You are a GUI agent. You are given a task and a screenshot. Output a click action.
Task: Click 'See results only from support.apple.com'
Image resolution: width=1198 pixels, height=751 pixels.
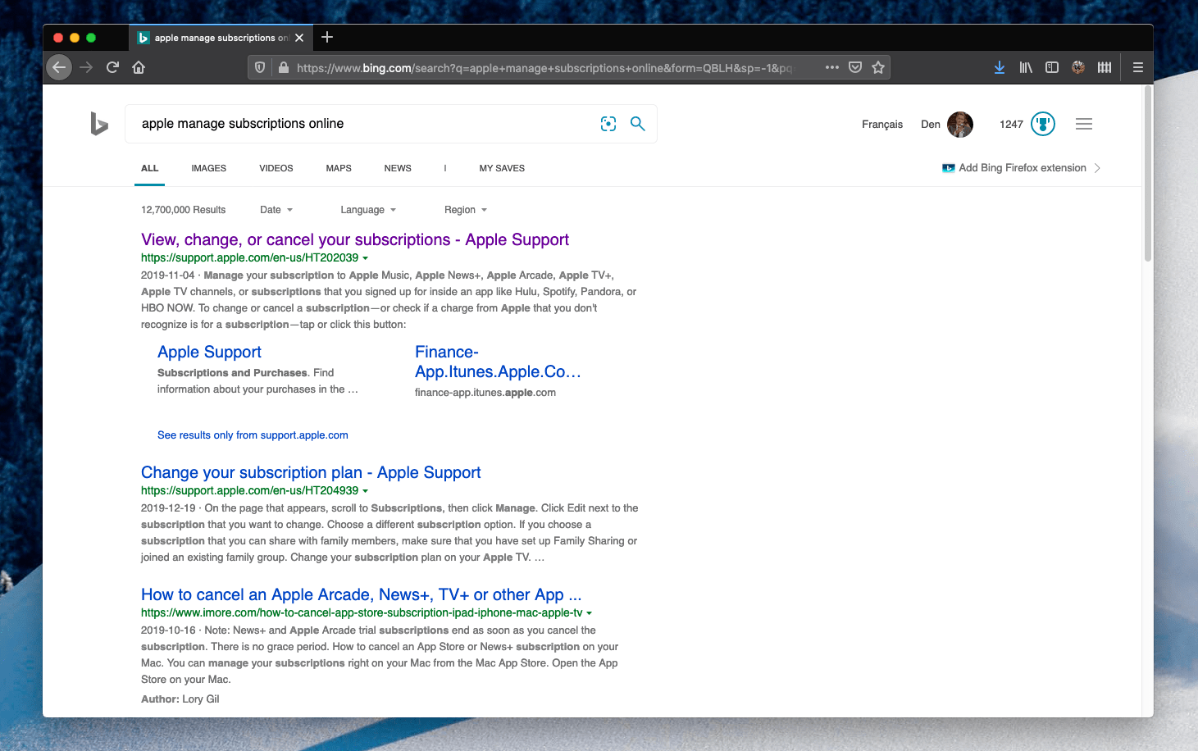point(253,435)
